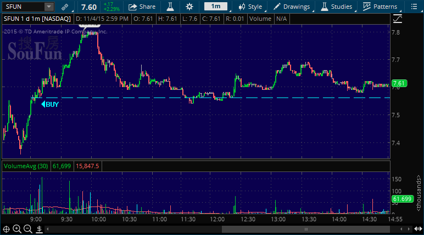
Task: Click the 15,847.5 average value in study header
Action: pos(87,166)
